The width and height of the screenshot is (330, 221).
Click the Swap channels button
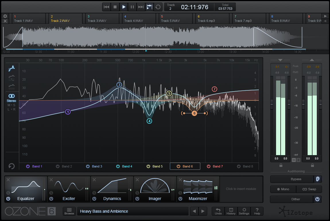308,189
